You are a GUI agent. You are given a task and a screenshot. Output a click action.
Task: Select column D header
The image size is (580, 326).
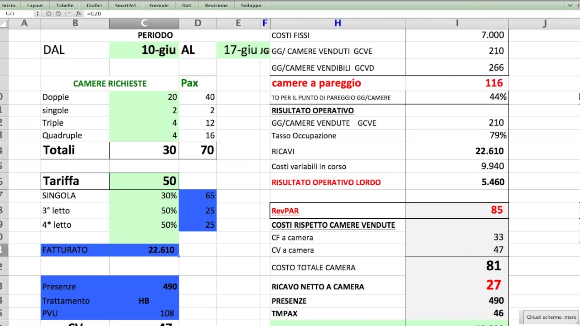click(198, 23)
